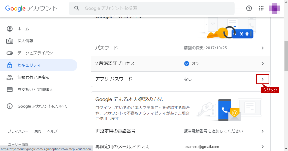This screenshot has width=288, height=151.
Task: Click the 情報共有と連絡先 people icon
Action: coord(10,77)
